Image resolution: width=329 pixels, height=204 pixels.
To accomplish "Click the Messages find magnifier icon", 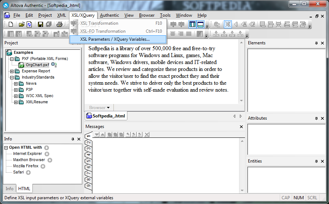I will tap(127, 135).
